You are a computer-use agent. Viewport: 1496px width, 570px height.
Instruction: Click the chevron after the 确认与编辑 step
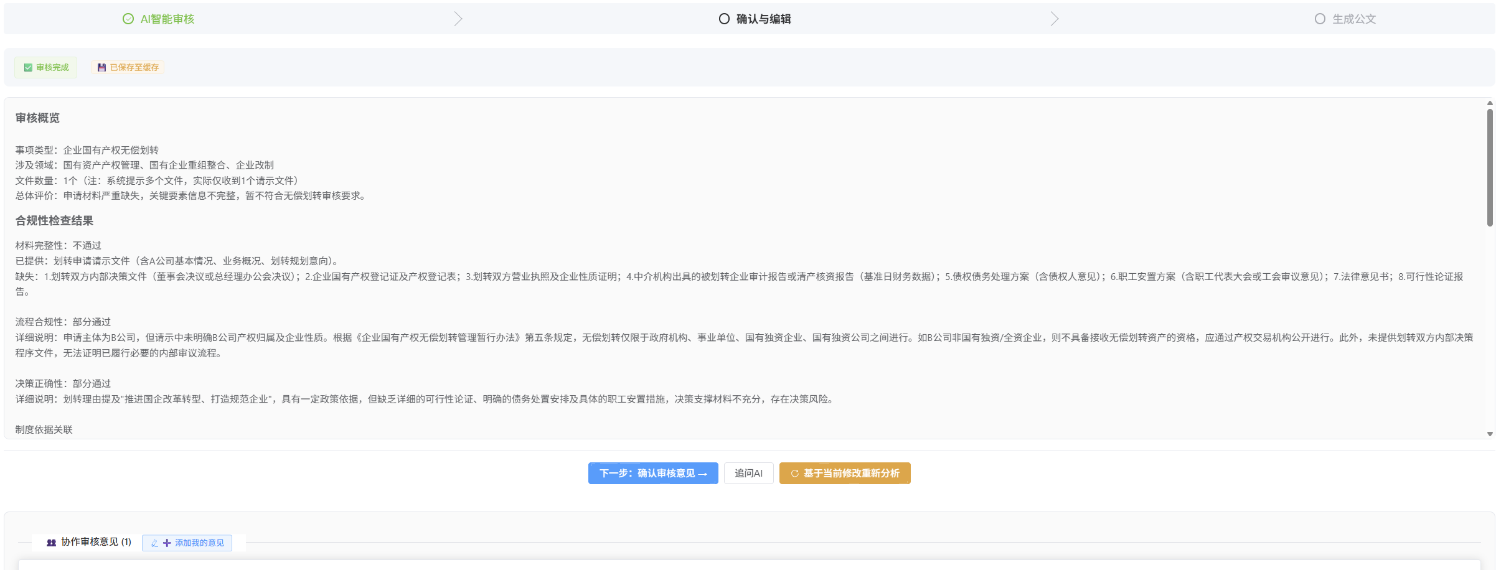(x=1054, y=19)
